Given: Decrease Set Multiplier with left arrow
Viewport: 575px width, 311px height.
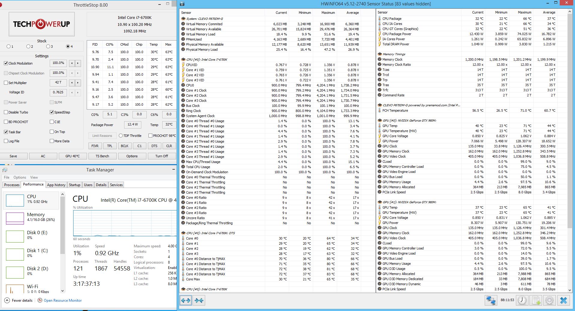Looking at the screenshot, I should (72, 83).
